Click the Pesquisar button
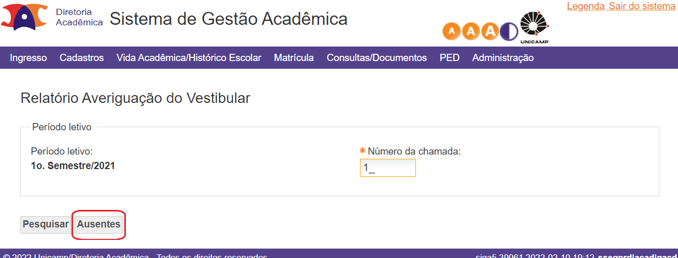The height and width of the screenshot is (258, 678). [46, 224]
